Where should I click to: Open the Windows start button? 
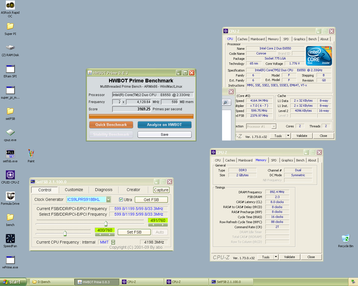click(13, 282)
